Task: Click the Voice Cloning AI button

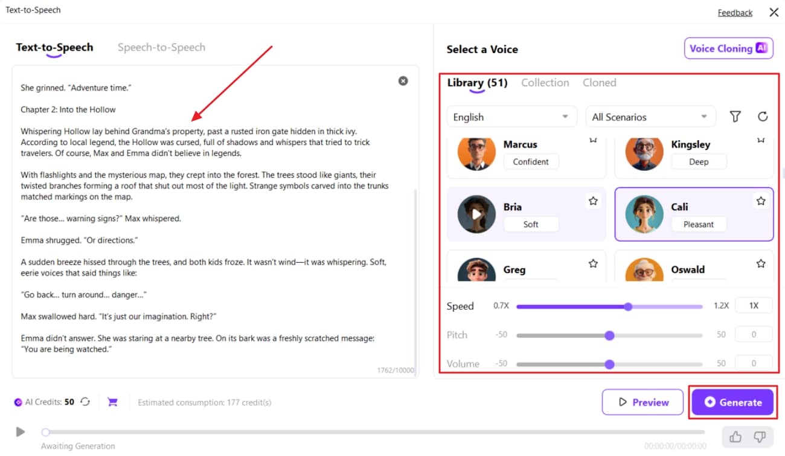Action: tap(728, 49)
